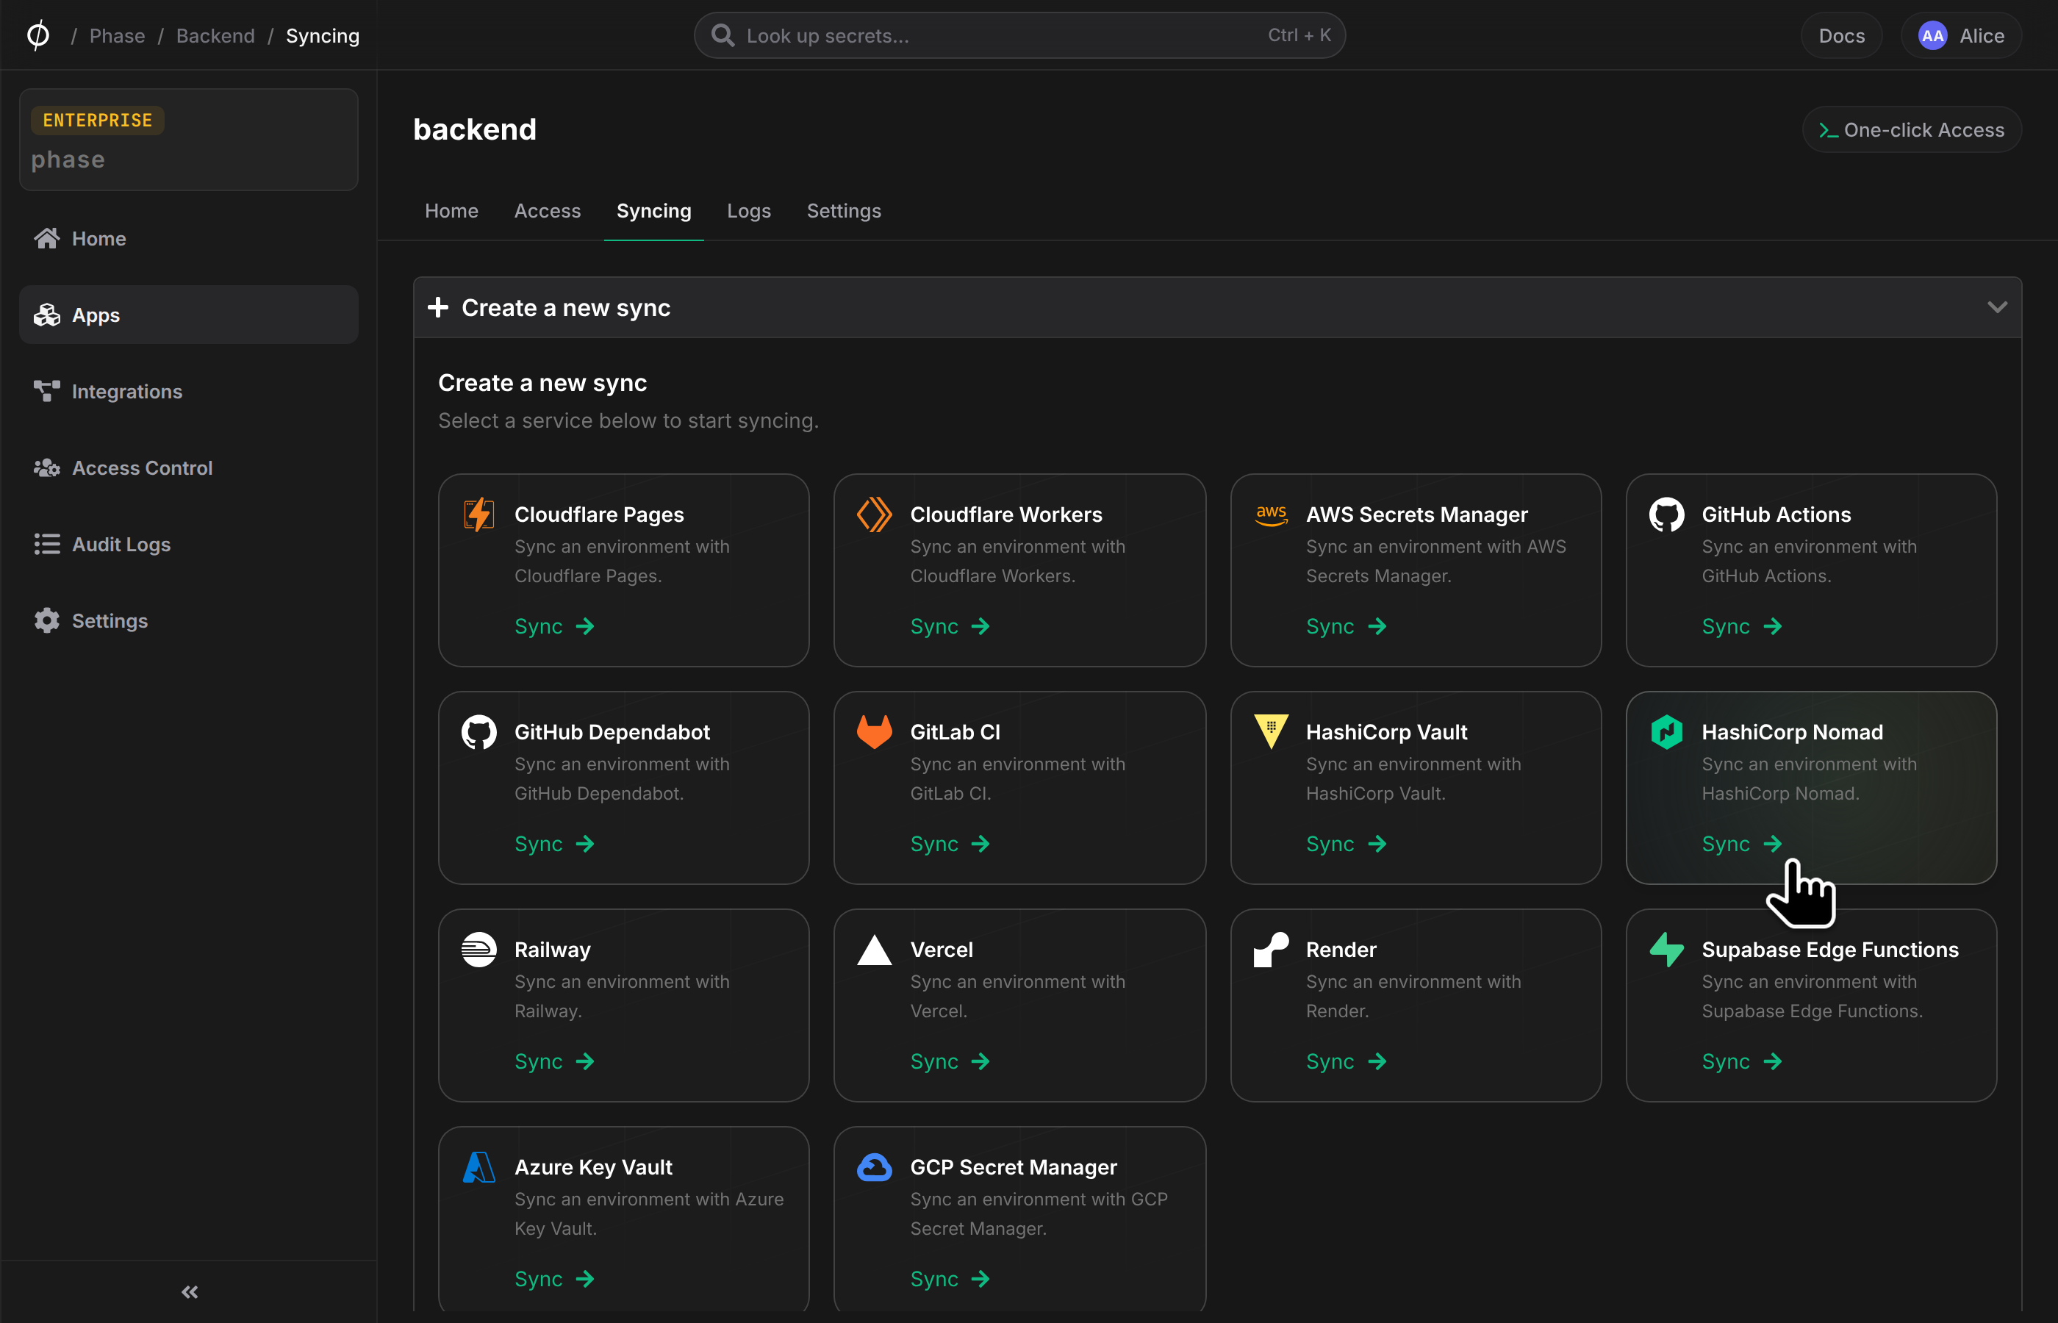The height and width of the screenshot is (1323, 2058).
Task: Collapse the Create a new sync panel
Action: pyautogui.click(x=1997, y=306)
